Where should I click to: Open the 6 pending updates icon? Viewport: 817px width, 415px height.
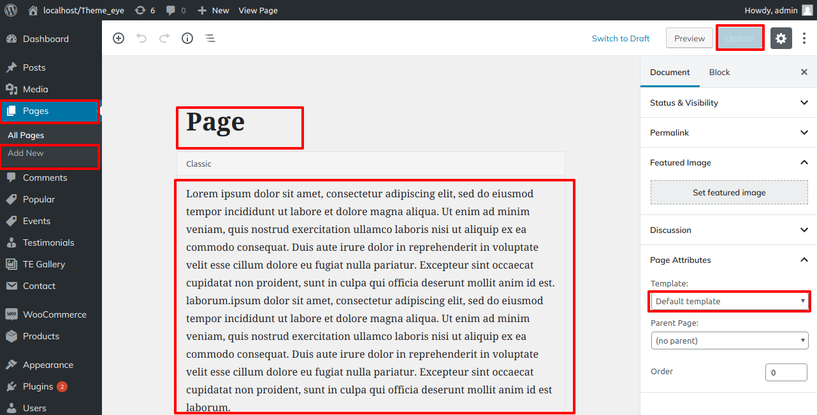click(x=145, y=10)
